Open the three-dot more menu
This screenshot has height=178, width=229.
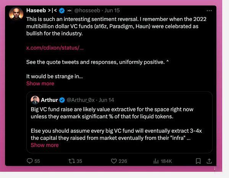tap(209, 11)
